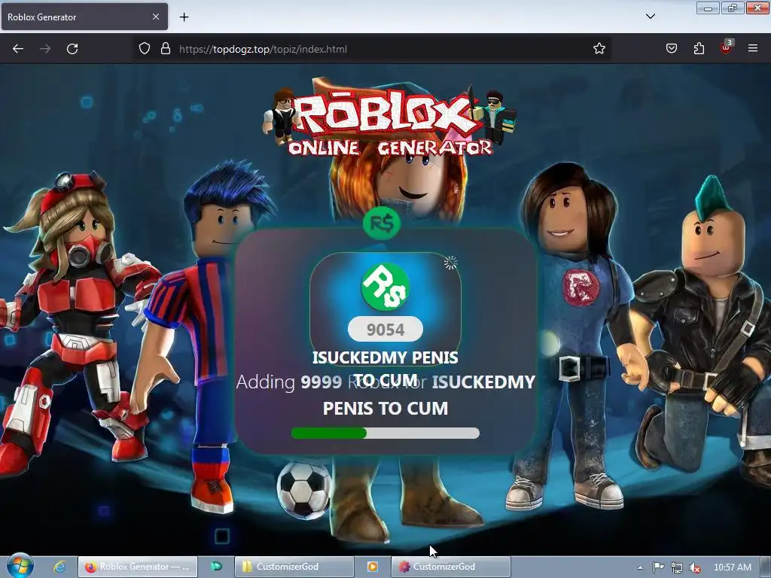
Task: Show site security padlock info
Action: [166, 49]
